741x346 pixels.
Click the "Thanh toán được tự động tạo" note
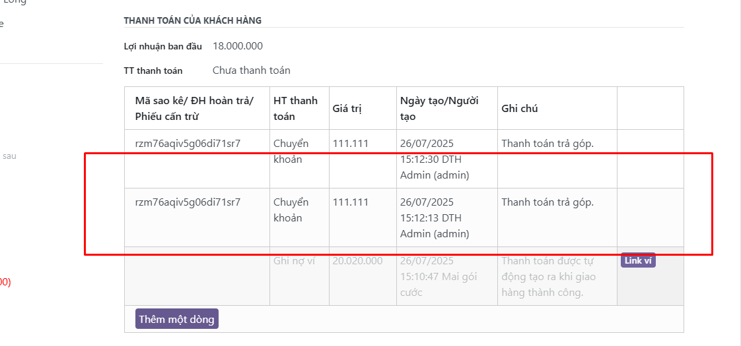point(548,277)
